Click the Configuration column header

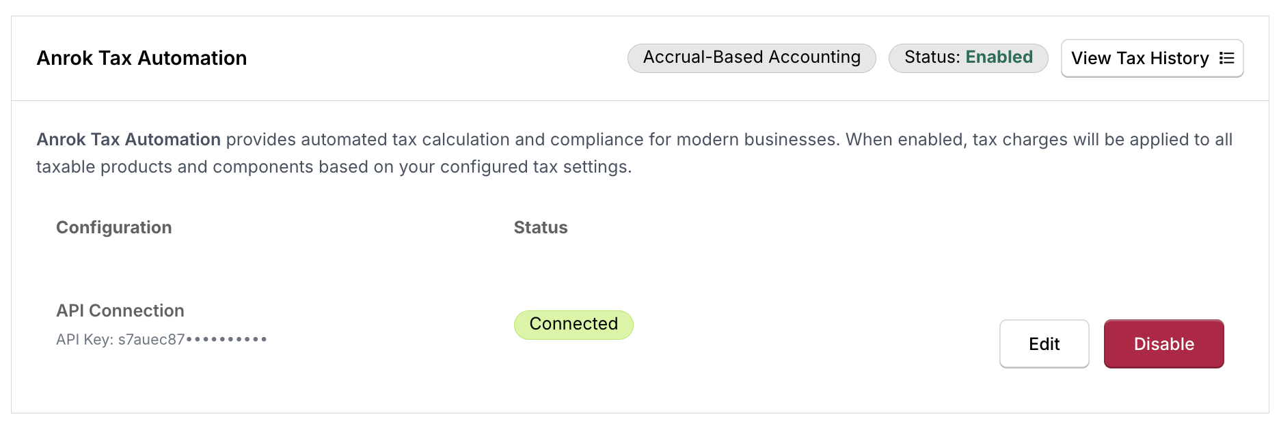[113, 227]
